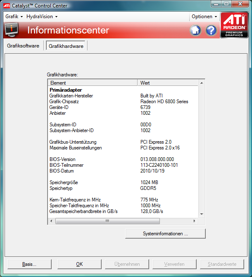The height and width of the screenshot is (277, 252).
Task: Go to the home page icon
Action: click(x=195, y=30)
